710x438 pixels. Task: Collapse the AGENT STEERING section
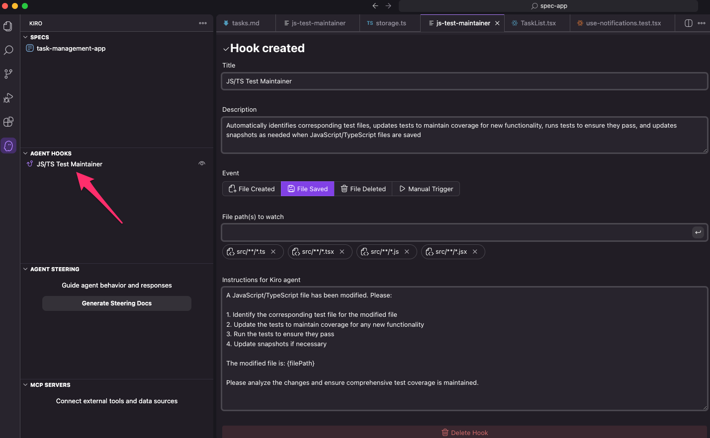tap(25, 269)
